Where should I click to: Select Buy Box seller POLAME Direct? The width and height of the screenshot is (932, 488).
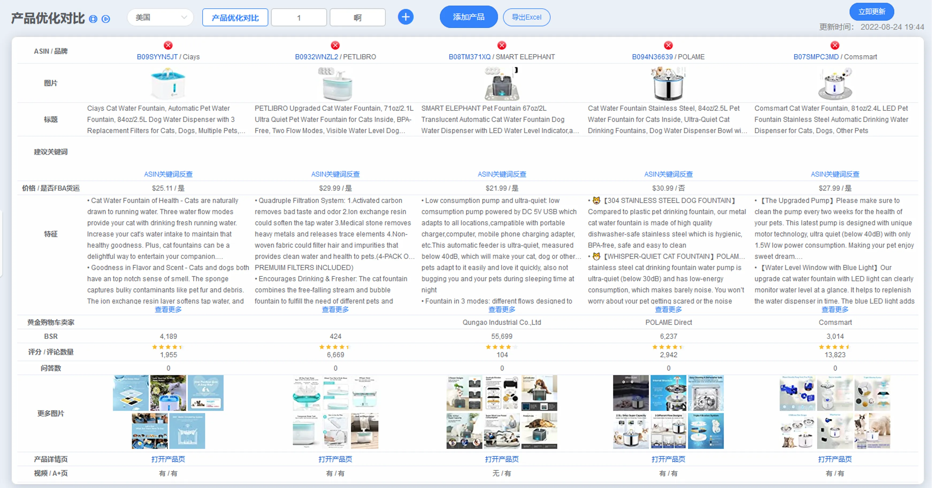[668, 322]
